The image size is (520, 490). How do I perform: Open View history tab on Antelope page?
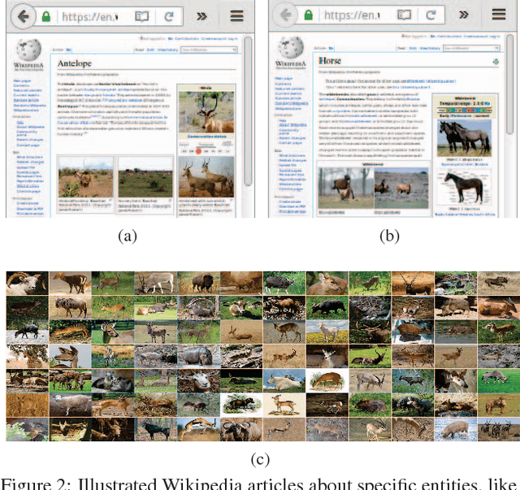[x=168, y=50]
